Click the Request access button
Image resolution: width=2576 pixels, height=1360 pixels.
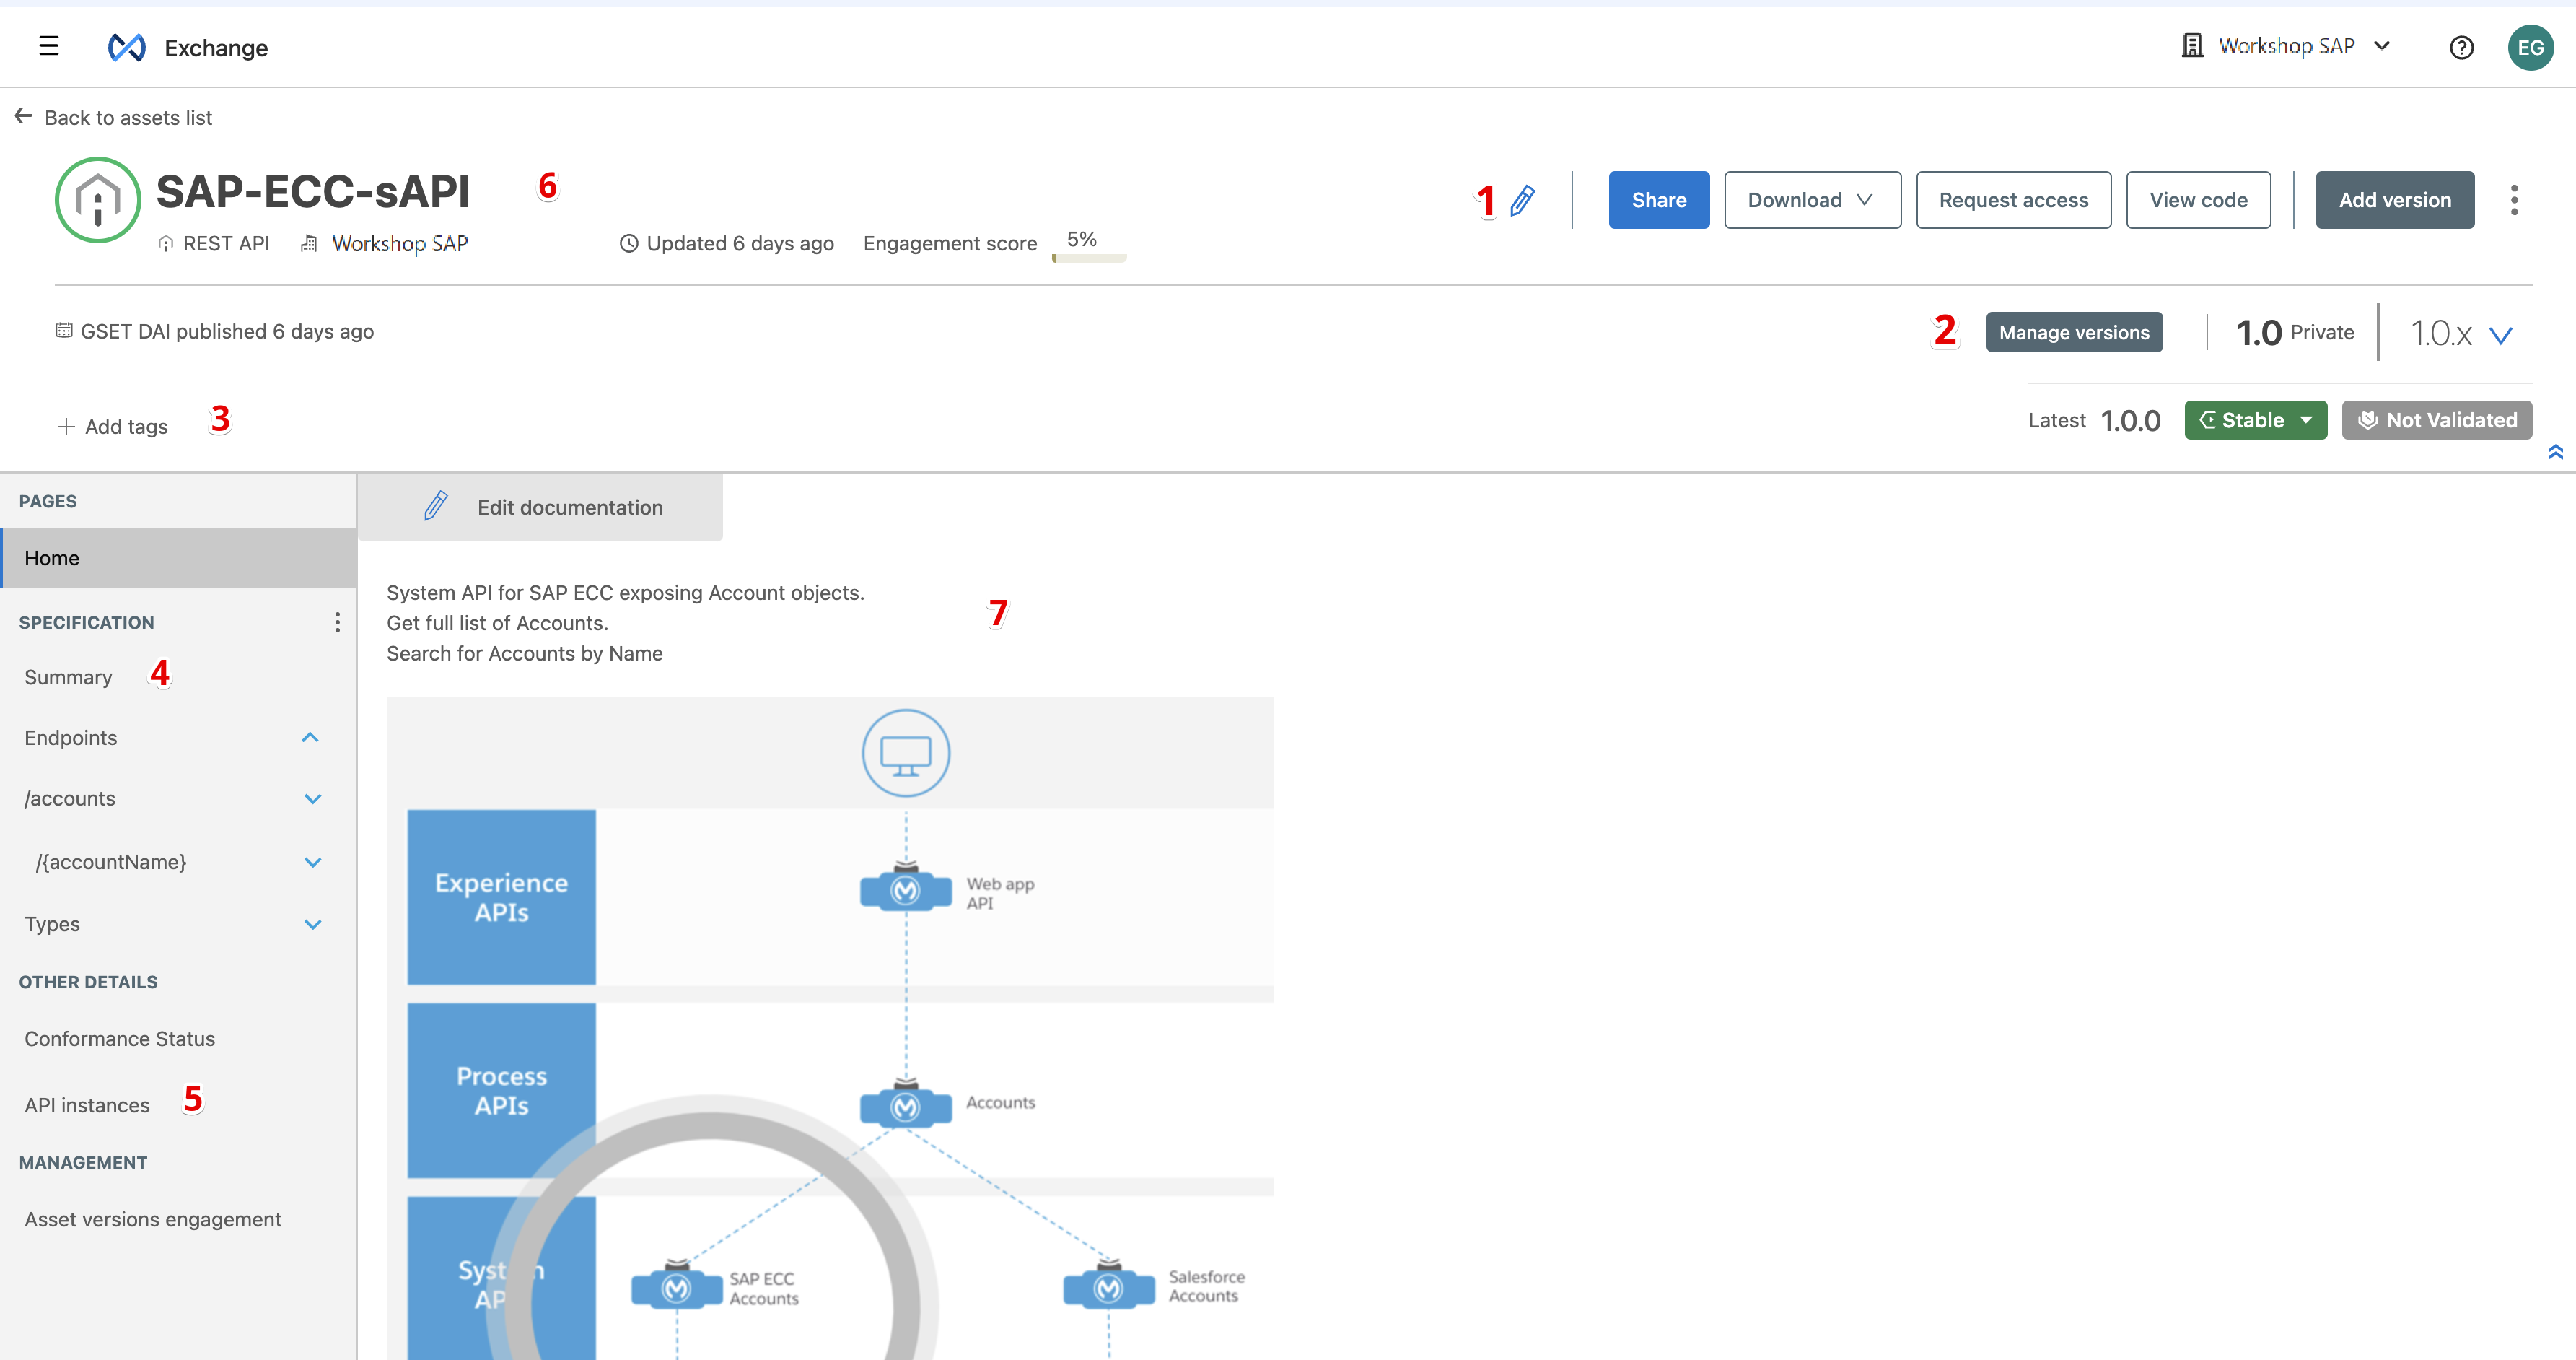coord(2013,200)
